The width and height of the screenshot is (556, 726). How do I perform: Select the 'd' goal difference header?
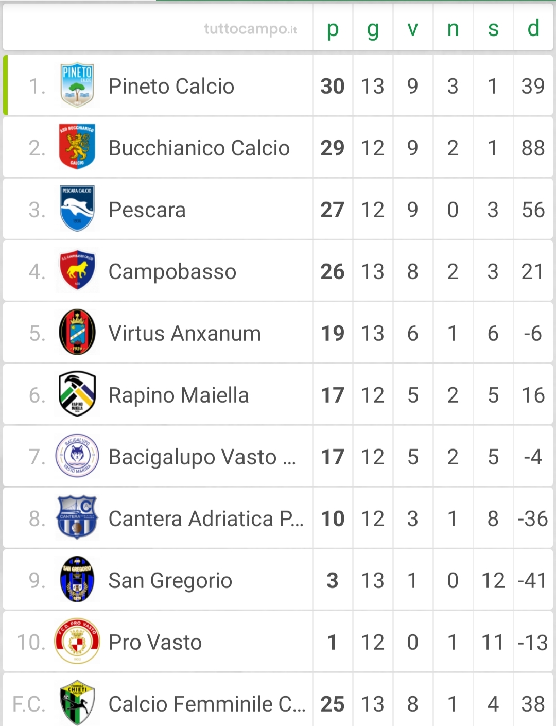pos(533,29)
